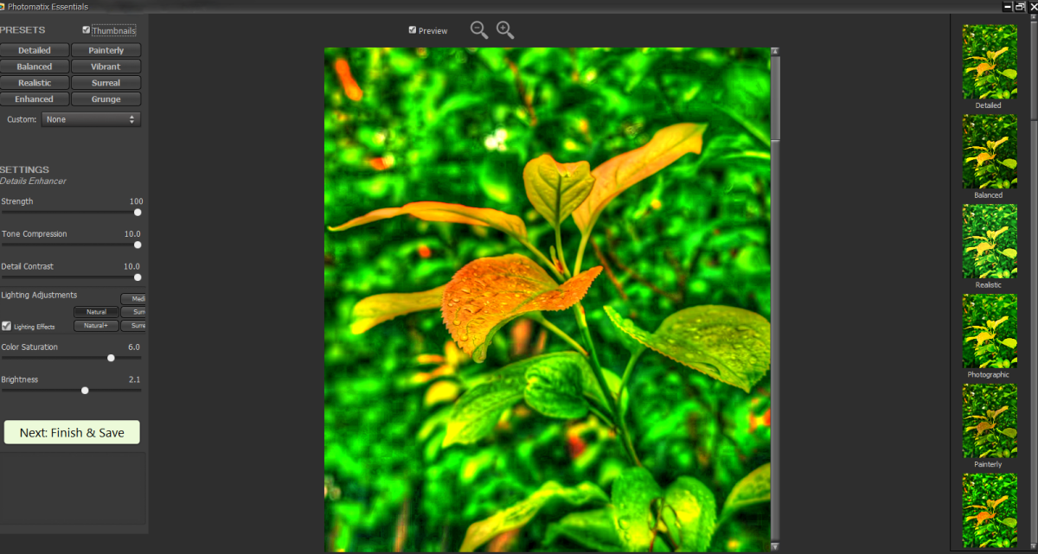Disable the Preview checkbox
This screenshot has width=1038, height=554.
pyautogui.click(x=413, y=30)
